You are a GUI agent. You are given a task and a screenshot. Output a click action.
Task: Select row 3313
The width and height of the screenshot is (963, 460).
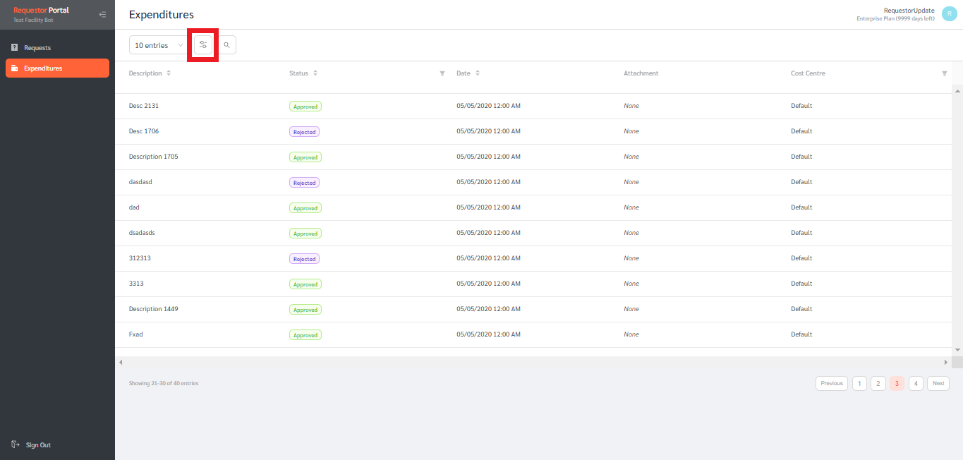pos(533,284)
